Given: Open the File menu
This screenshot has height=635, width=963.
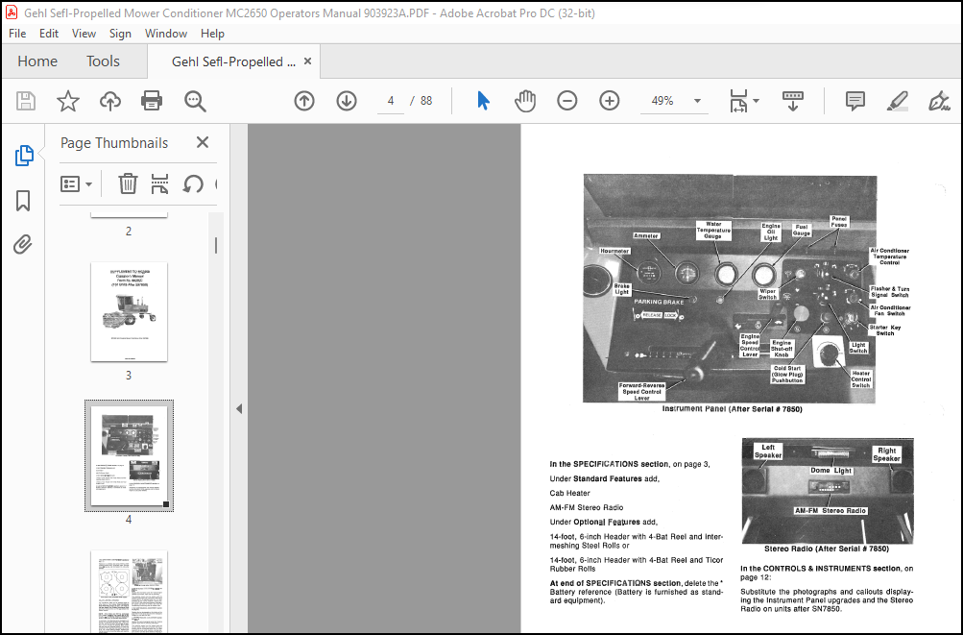Looking at the screenshot, I should (x=17, y=34).
